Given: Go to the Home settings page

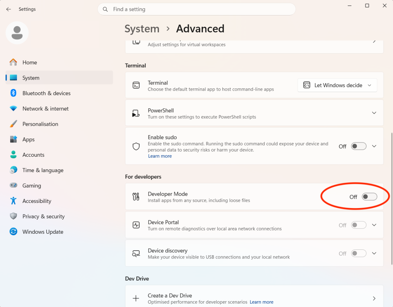Looking at the screenshot, I should point(59,62).
